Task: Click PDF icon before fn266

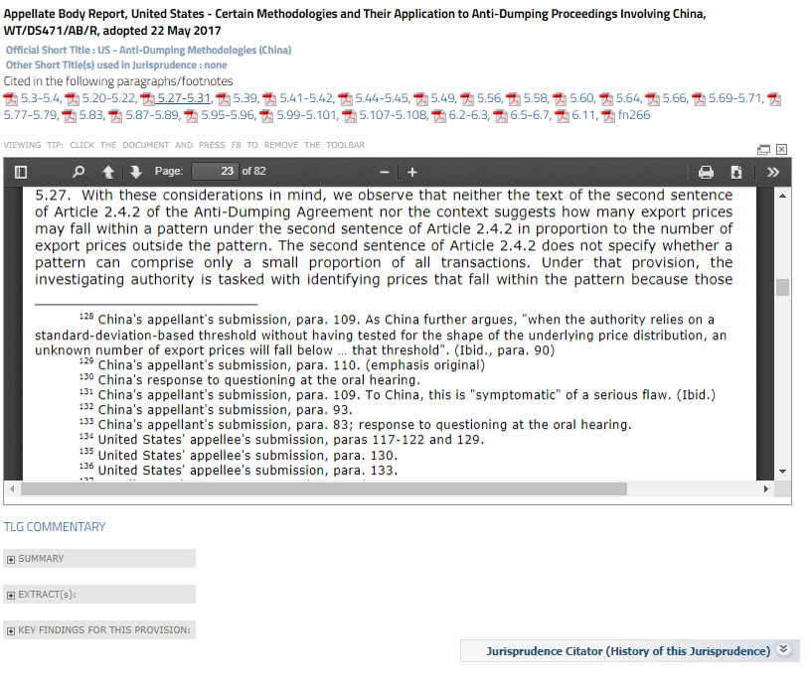Action: (608, 116)
